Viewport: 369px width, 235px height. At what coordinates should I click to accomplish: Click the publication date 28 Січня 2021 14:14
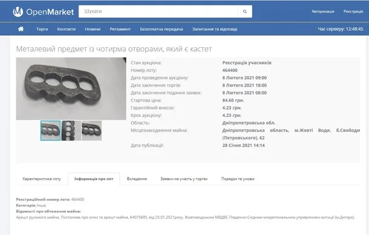pyautogui.click(x=244, y=145)
